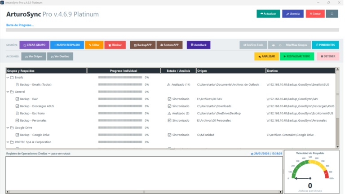Click the warning icon beside Analizado (14)
345x194 pixels.
(169, 84)
